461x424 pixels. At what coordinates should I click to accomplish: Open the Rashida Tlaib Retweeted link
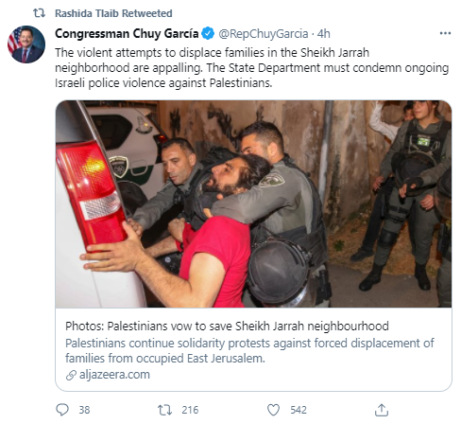113,13
